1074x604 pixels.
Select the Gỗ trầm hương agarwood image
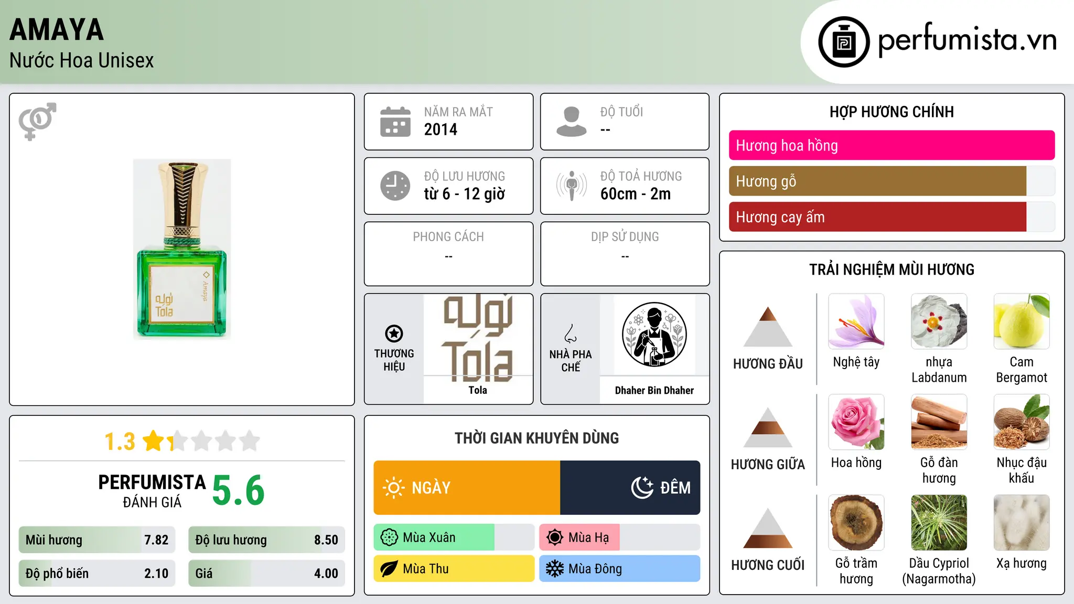click(856, 523)
